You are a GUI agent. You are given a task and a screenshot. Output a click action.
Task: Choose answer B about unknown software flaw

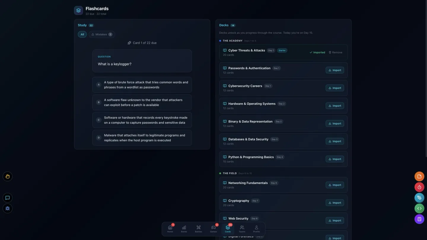point(142,103)
